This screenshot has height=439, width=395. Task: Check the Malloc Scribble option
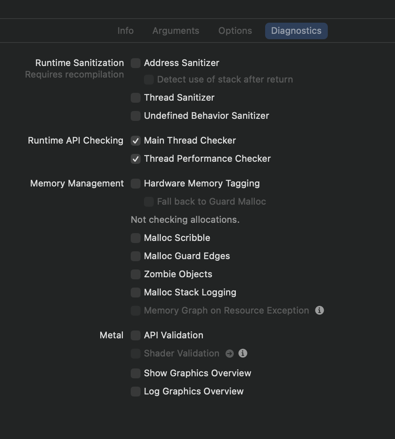pos(136,238)
